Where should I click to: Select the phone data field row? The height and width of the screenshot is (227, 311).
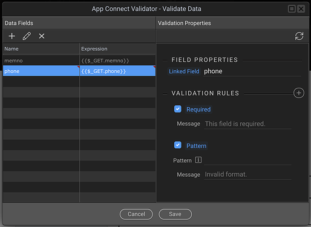pos(79,71)
